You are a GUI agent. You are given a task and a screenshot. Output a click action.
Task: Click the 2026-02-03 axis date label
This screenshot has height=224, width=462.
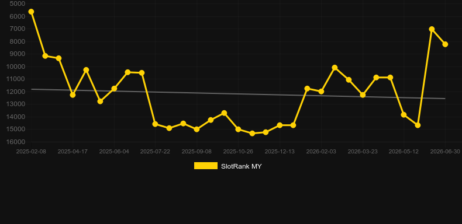321,152
